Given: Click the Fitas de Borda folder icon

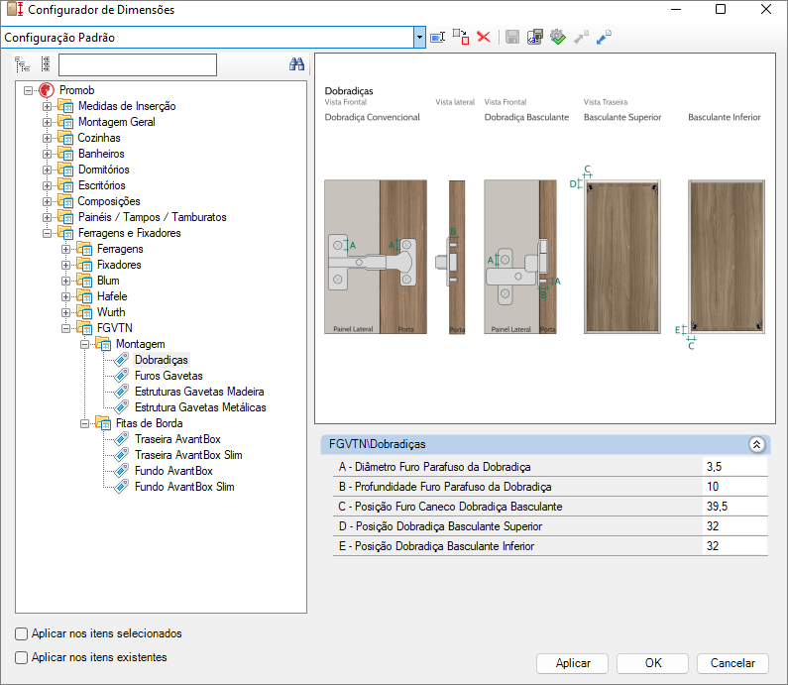Looking at the screenshot, I should point(103,423).
